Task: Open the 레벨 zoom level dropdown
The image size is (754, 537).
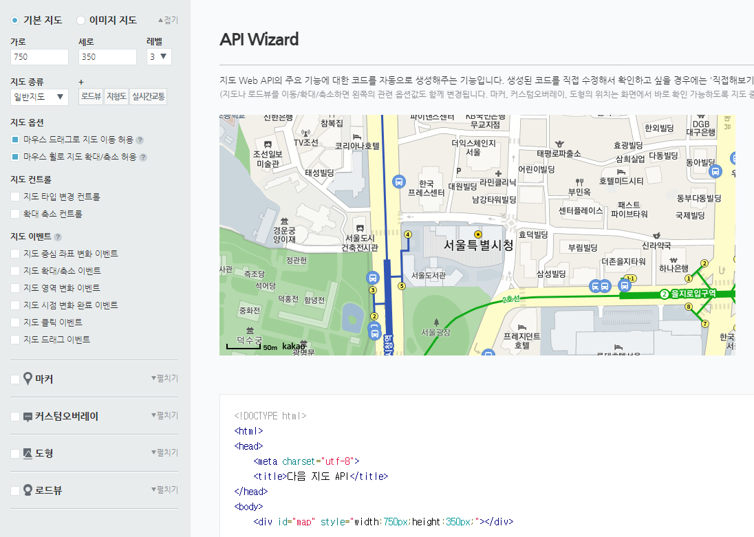Action: [159, 57]
